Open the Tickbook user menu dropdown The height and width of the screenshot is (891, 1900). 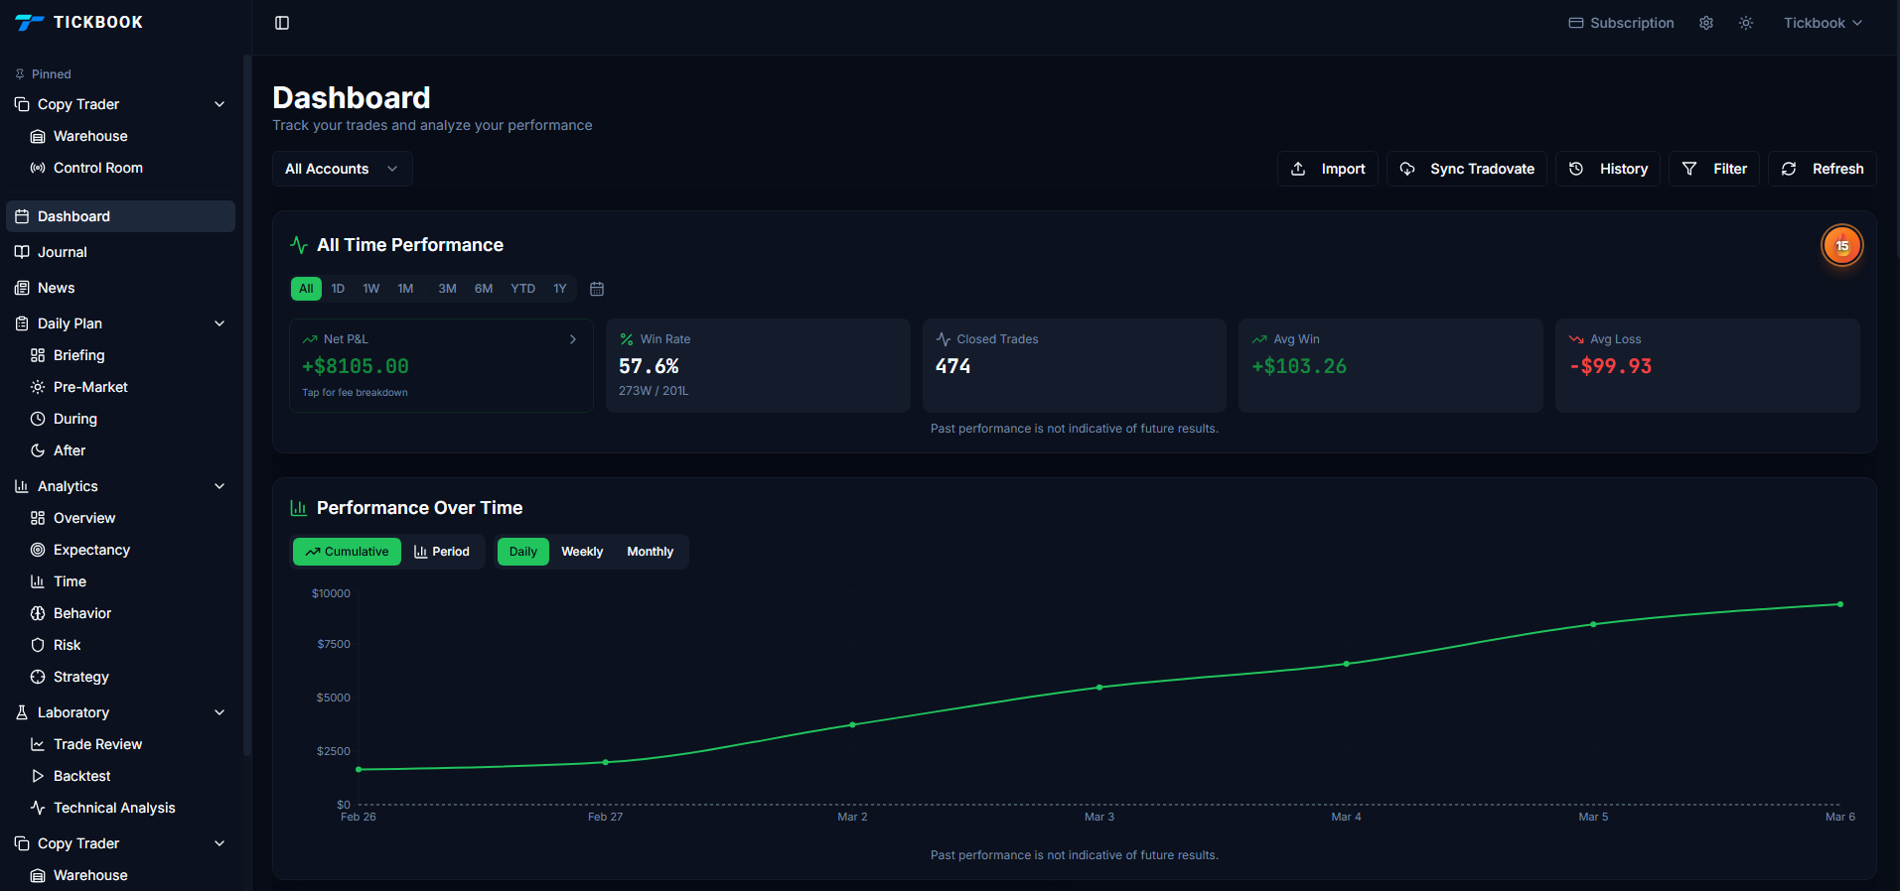point(1823,23)
